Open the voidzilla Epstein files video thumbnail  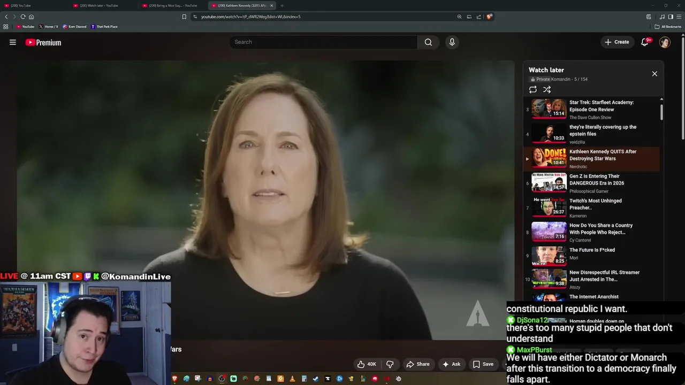pos(549,133)
